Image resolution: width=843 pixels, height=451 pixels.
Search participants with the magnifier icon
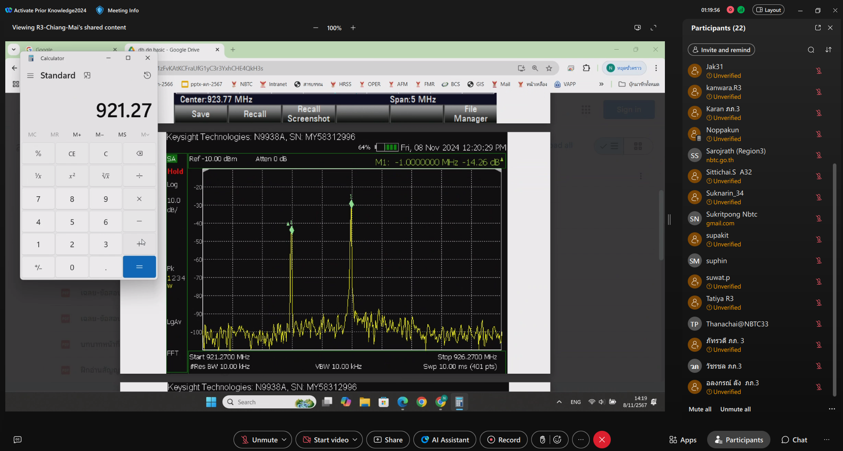click(811, 50)
